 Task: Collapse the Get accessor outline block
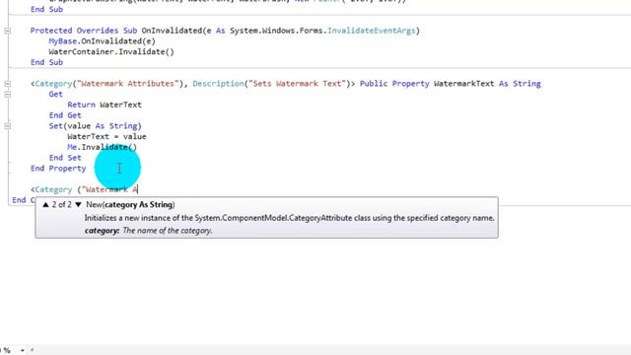[7, 95]
